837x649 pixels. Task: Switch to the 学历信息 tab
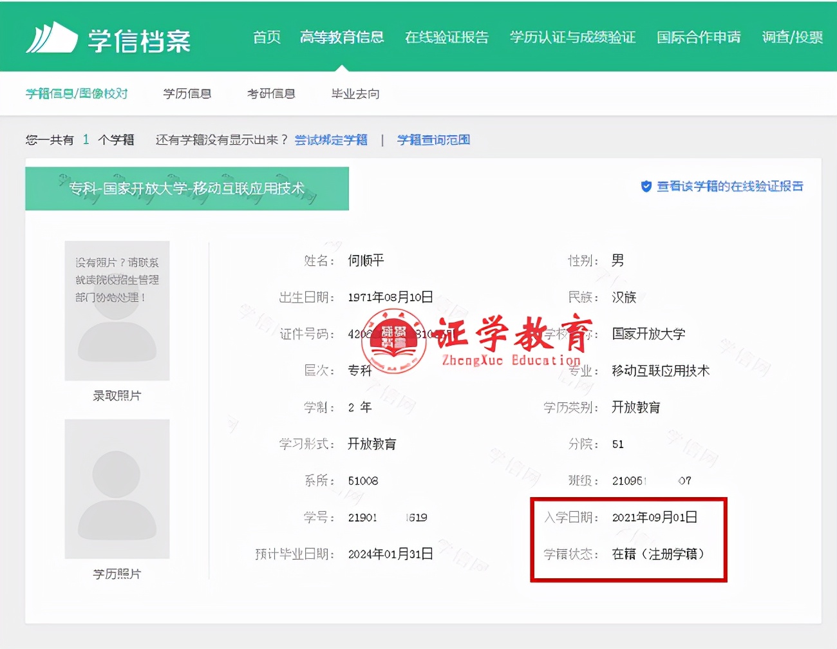[187, 93]
